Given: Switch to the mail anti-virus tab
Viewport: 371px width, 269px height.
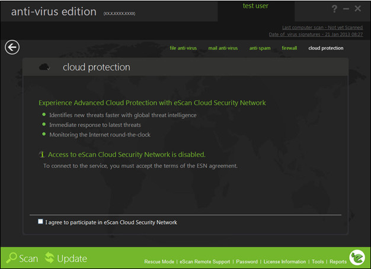Looking at the screenshot, I should (223, 48).
